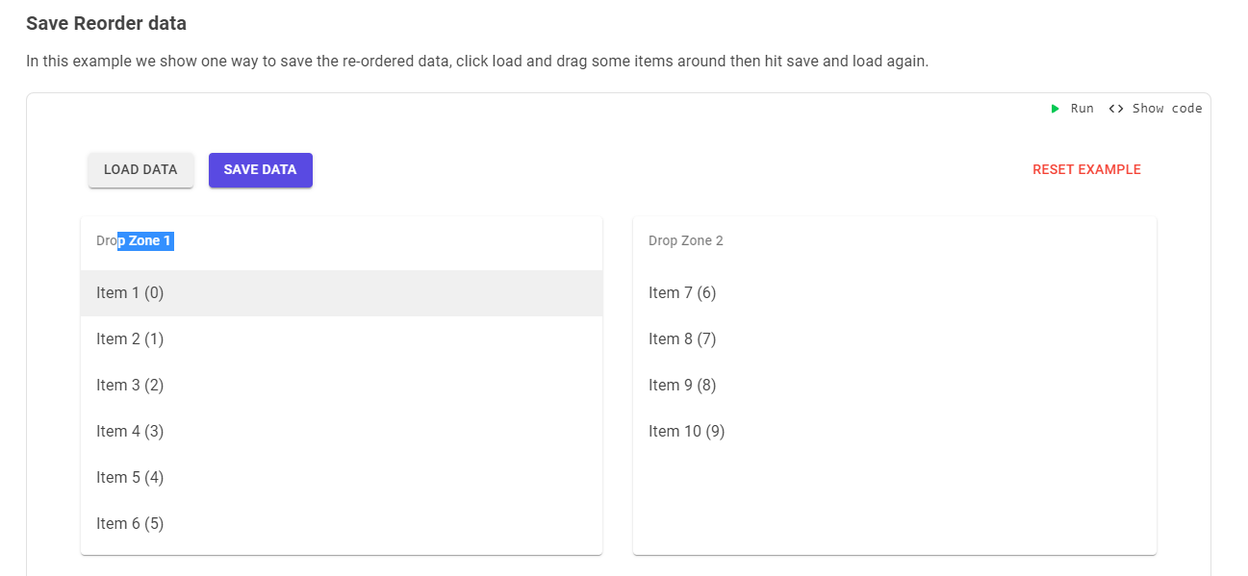Select Item 9 in Drop Zone 2

(682, 385)
